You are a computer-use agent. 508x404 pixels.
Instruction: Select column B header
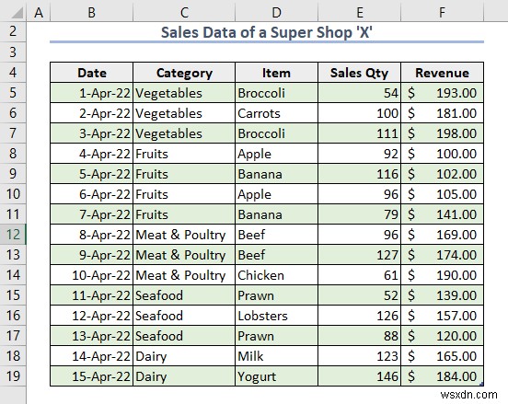92,13
